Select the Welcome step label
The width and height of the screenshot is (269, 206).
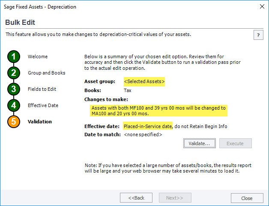click(x=38, y=57)
